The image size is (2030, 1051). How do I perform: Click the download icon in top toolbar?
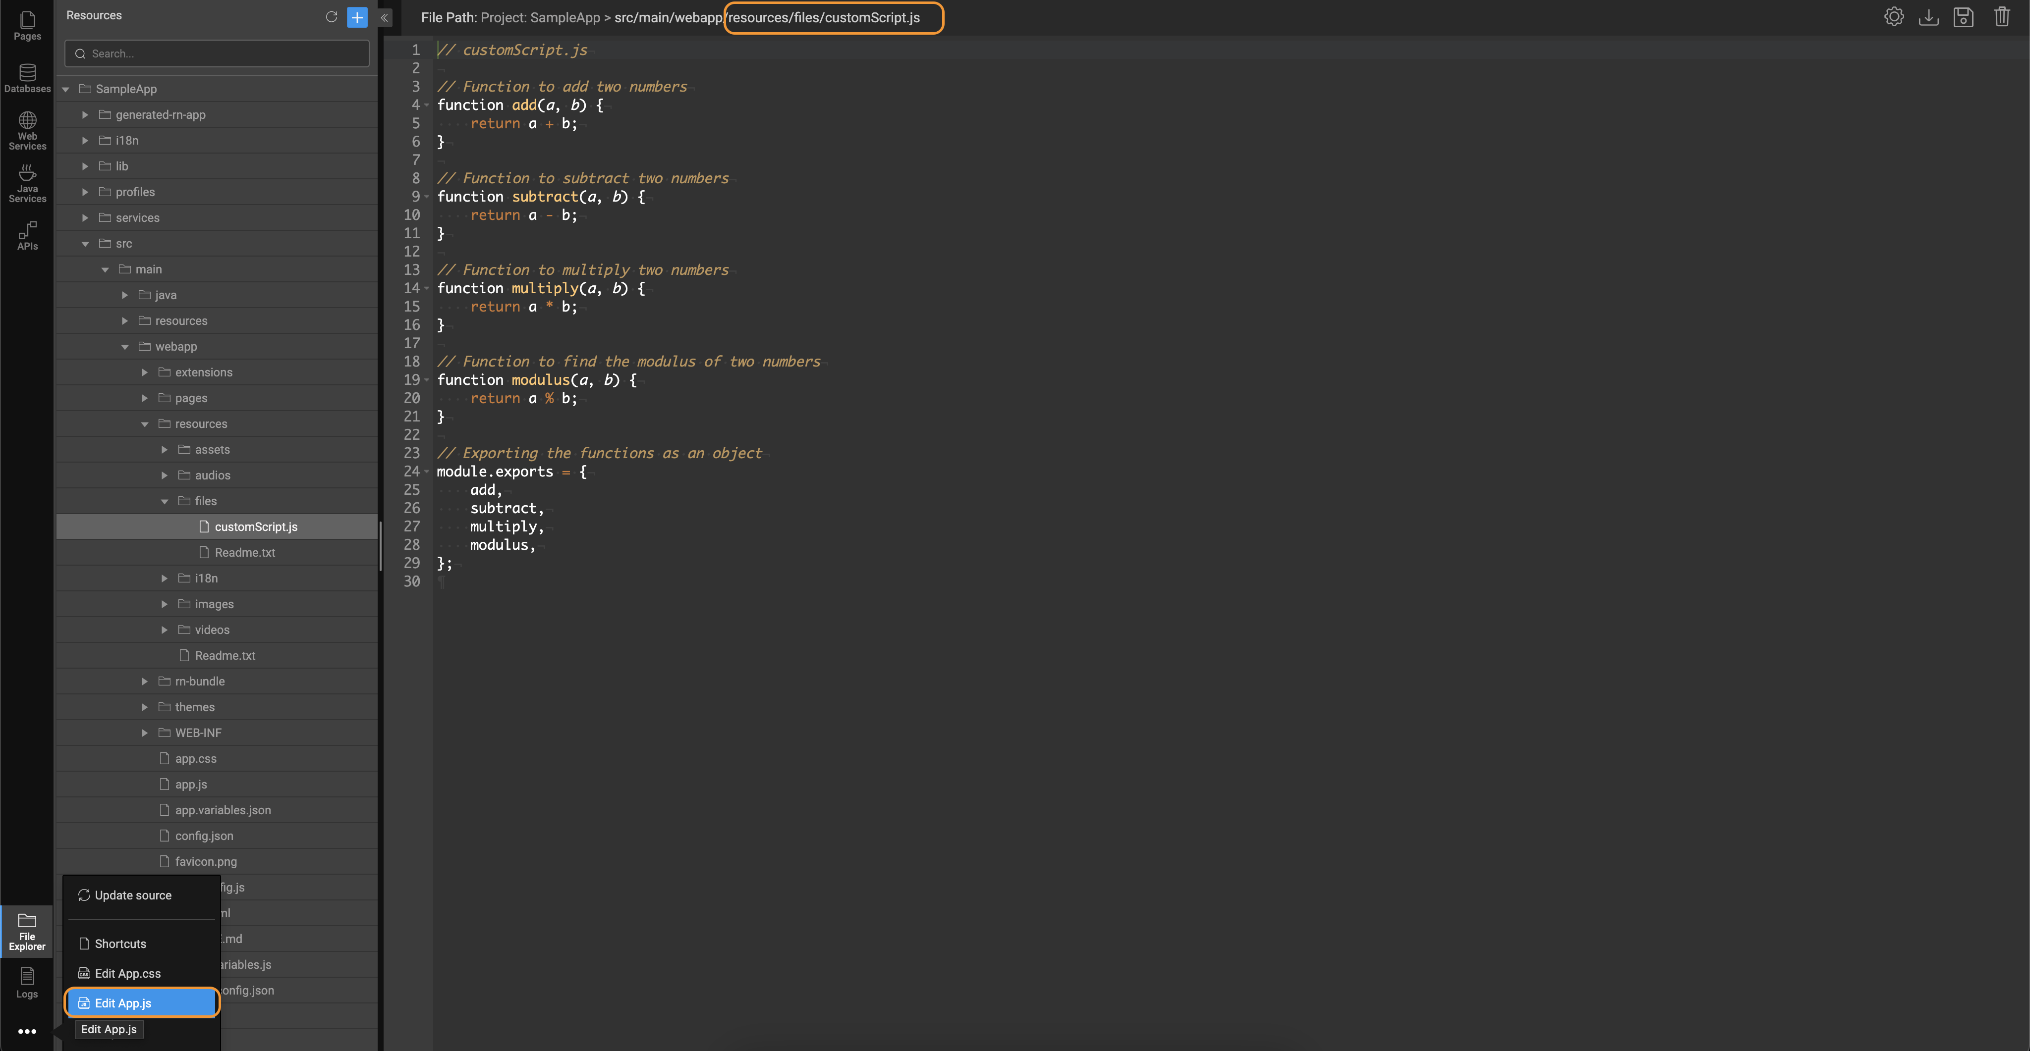[x=1928, y=16]
